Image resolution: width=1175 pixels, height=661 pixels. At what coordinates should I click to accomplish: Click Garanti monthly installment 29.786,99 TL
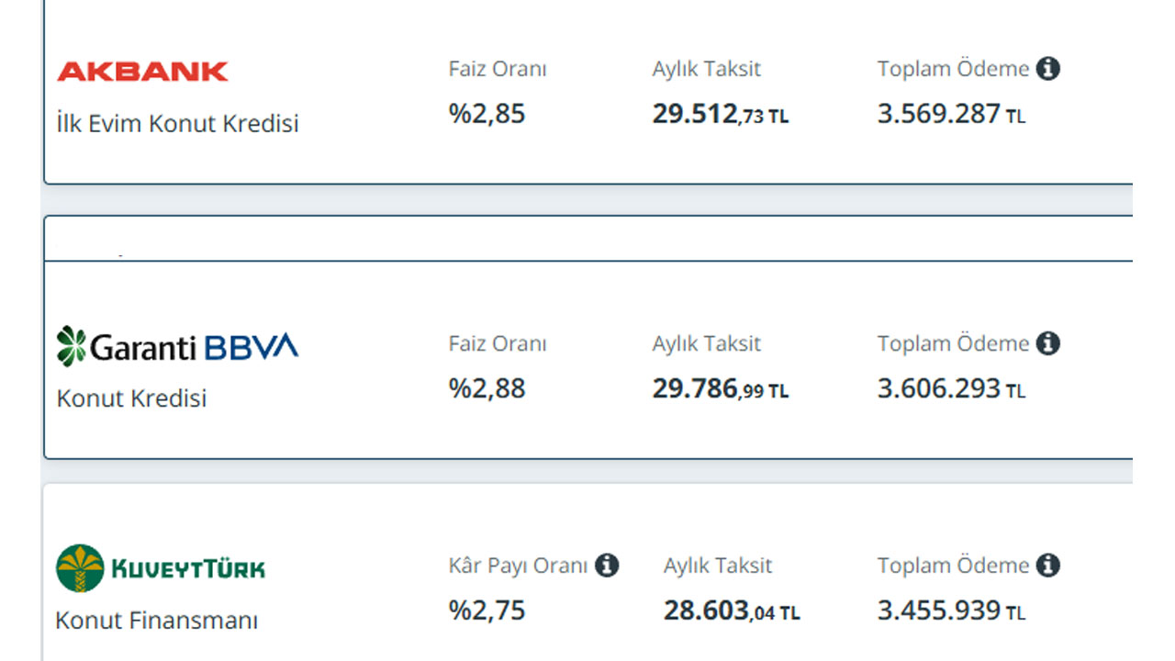click(721, 389)
